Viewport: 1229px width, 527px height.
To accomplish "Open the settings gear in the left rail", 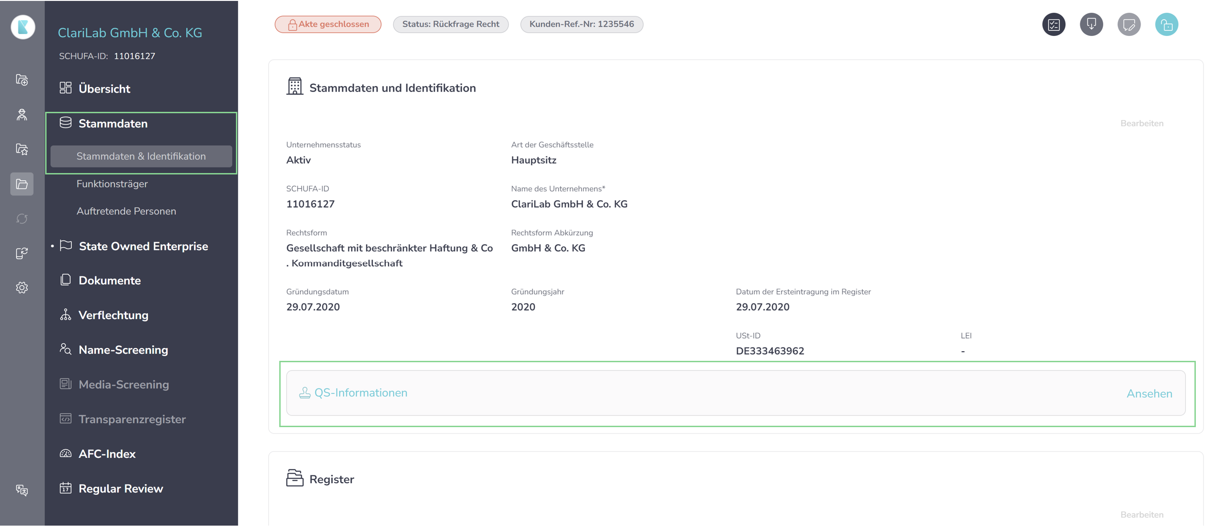I will (22, 288).
